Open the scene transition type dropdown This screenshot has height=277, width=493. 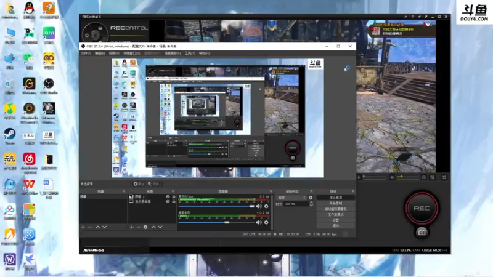[x=291, y=198]
